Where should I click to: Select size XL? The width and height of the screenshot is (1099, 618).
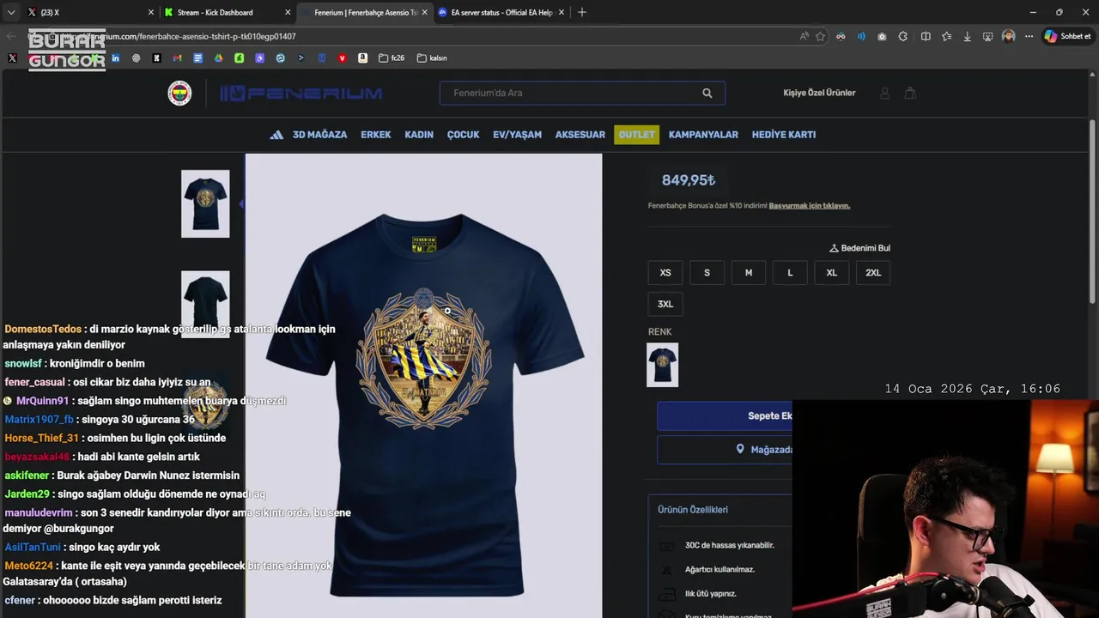[832, 273]
